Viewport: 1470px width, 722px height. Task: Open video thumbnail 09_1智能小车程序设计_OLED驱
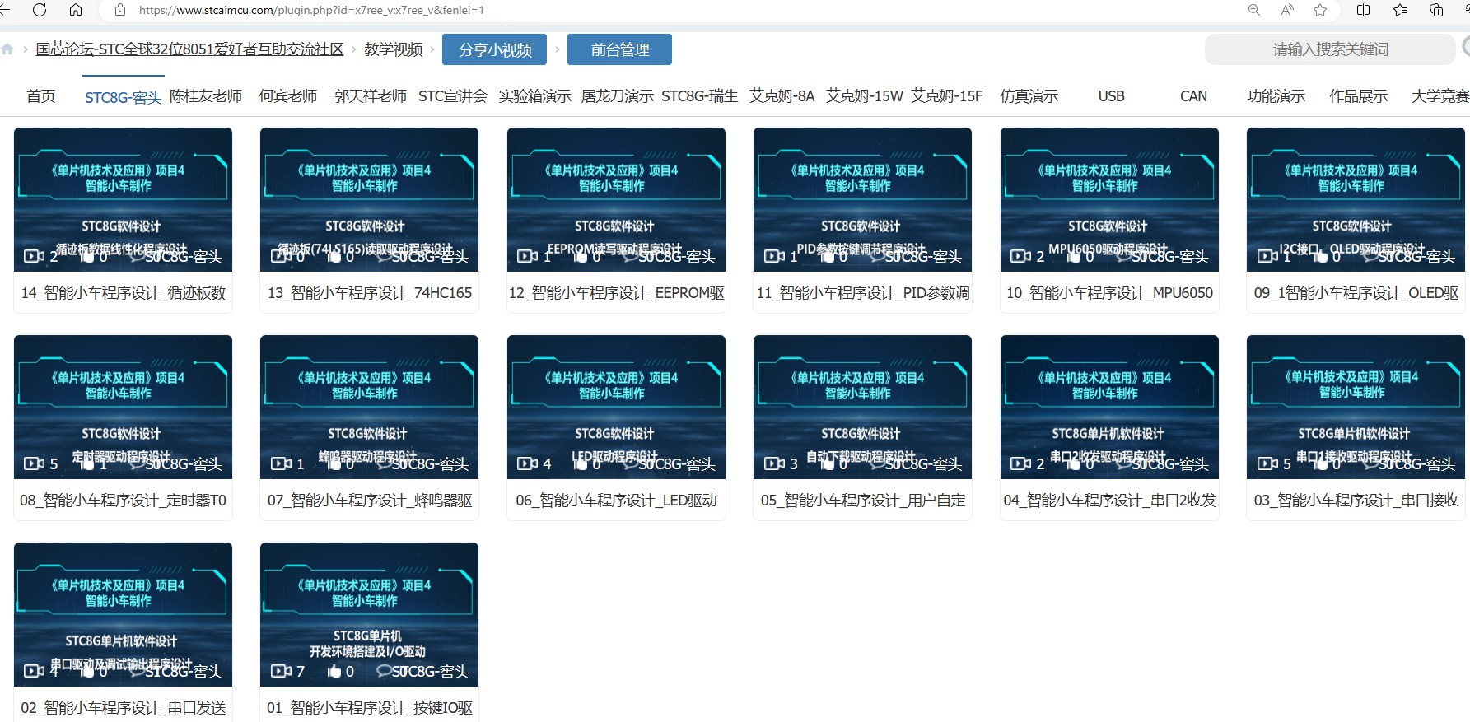coord(1356,199)
